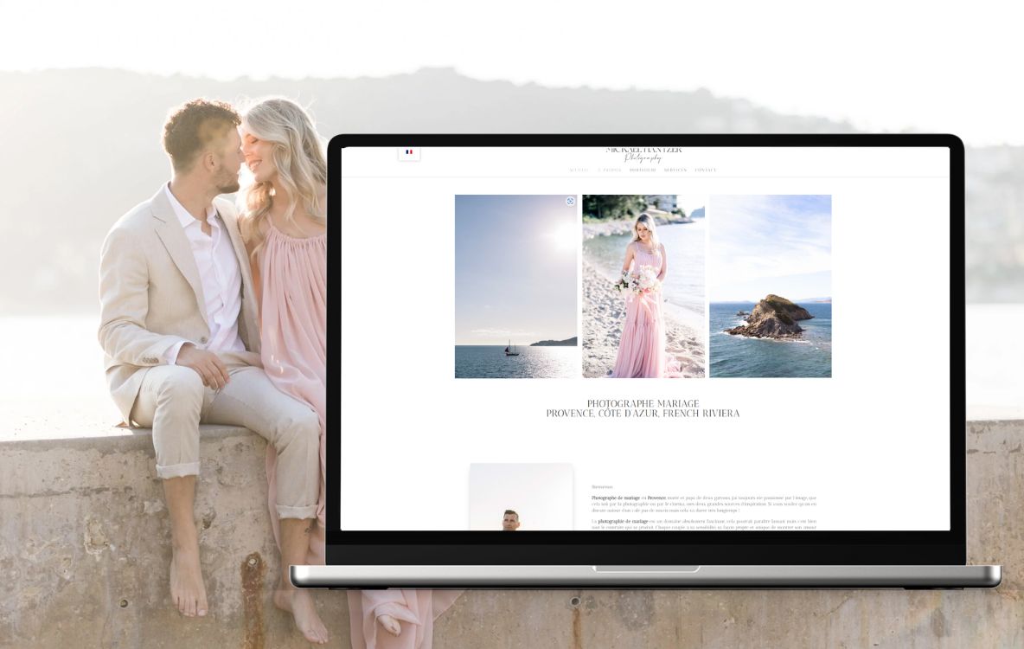This screenshot has width=1024, height=649.
Task: Click the Photographe Mariage heading
Action: click(x=643, y=403)
